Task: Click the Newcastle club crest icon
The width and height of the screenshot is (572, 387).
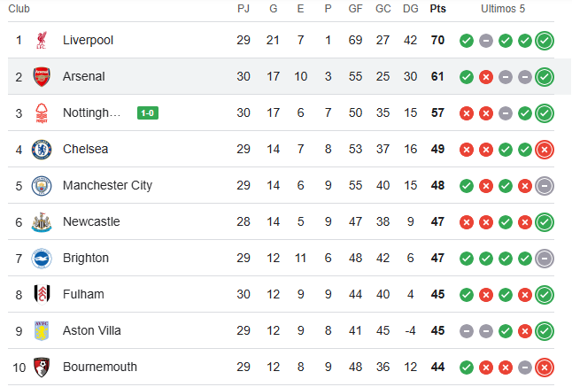Action: point(42,221)
